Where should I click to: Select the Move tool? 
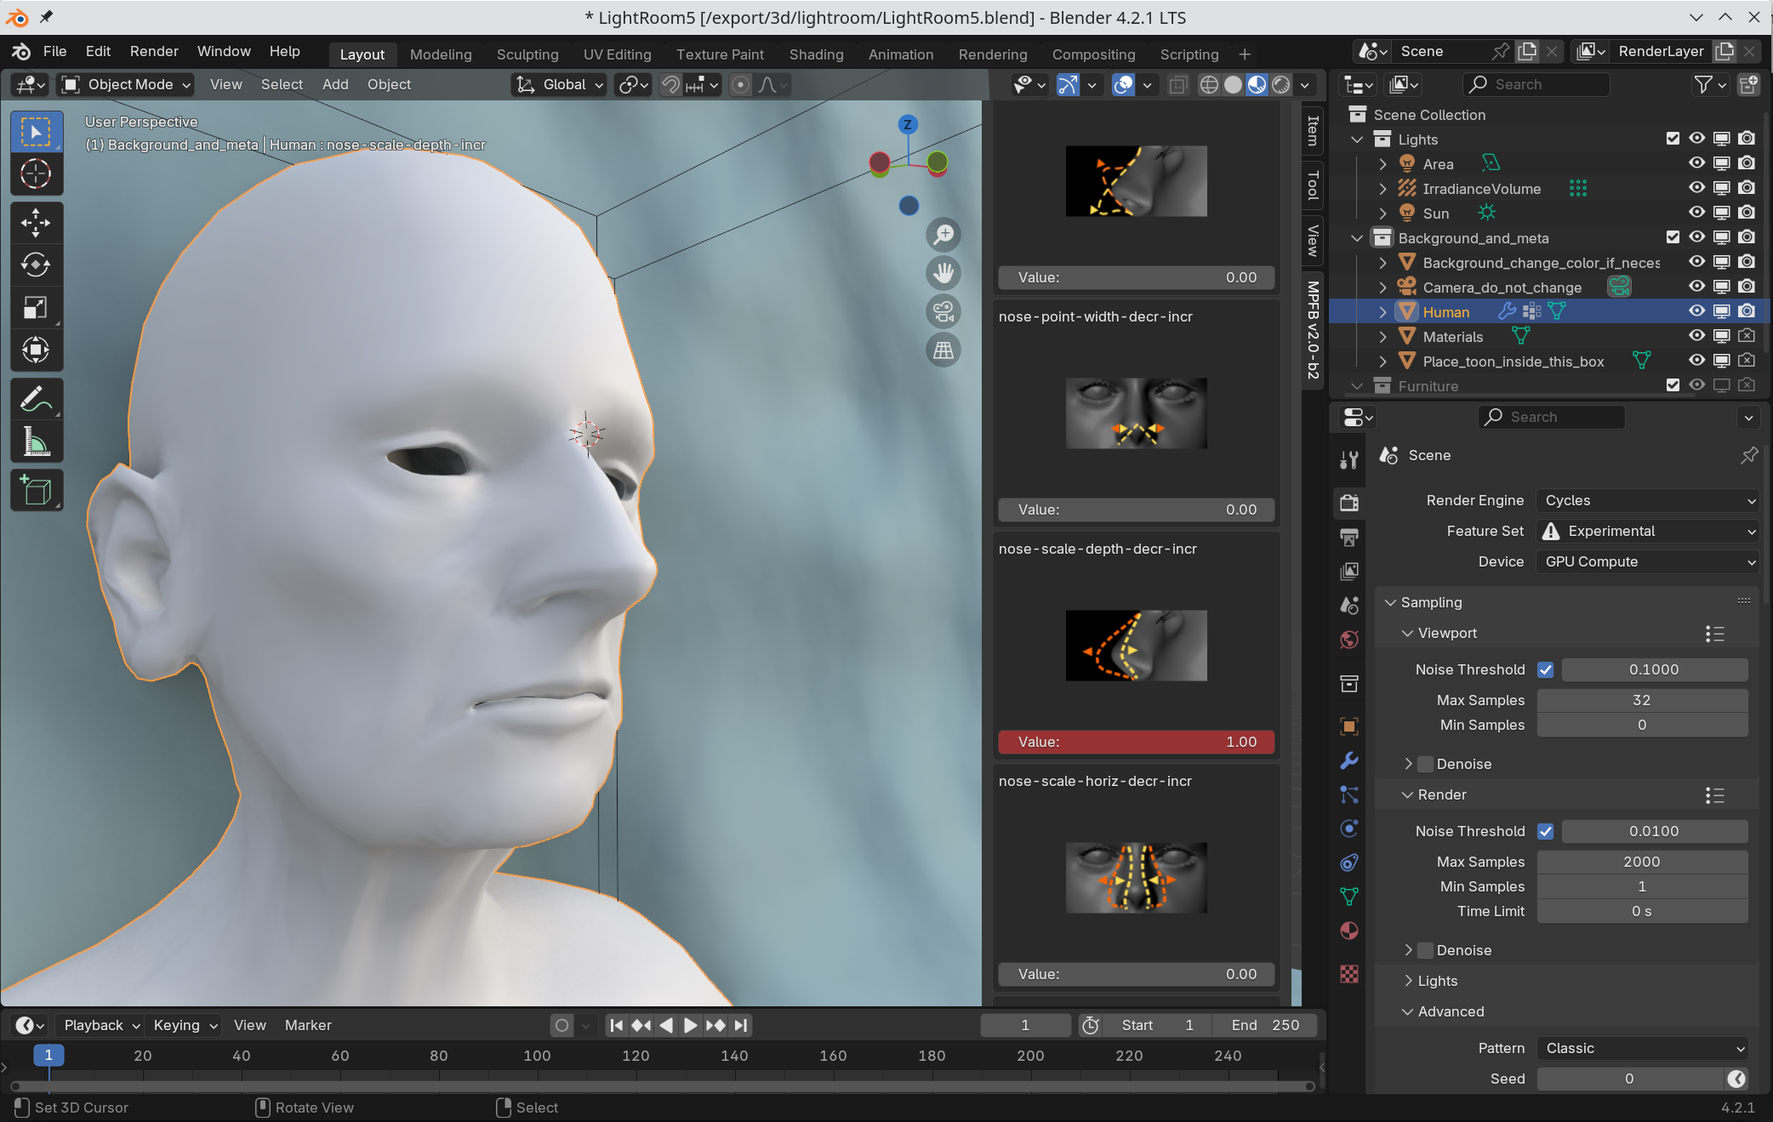tap(36, 223)
